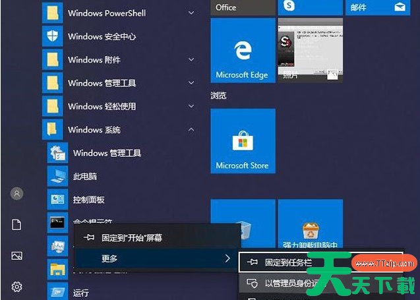This screenshot has width=420, height=300.
Task: Open the Windows PowerShell folder icon
Action: click(53, 13)
